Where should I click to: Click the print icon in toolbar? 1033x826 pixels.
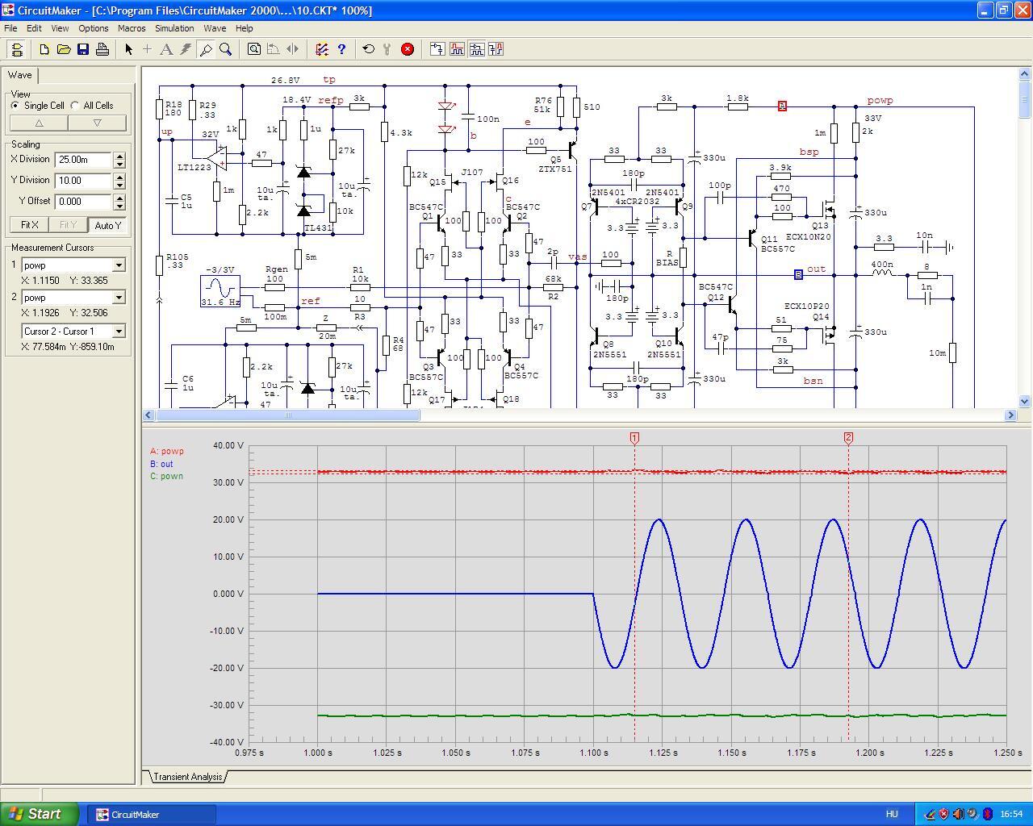tap(102, 49)
